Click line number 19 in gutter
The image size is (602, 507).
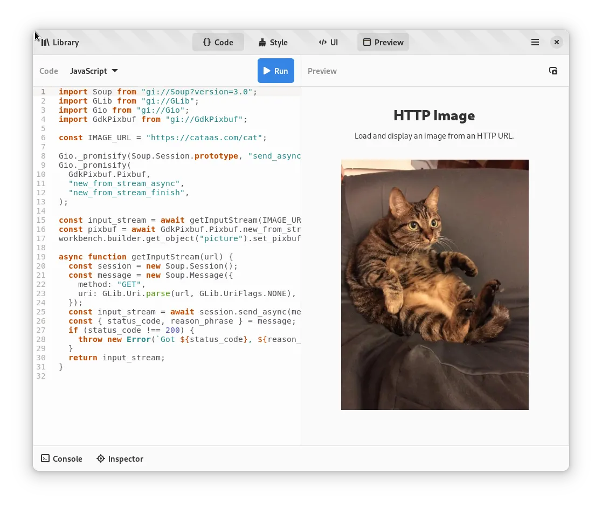pyautogui.click(x=41, y=257)
